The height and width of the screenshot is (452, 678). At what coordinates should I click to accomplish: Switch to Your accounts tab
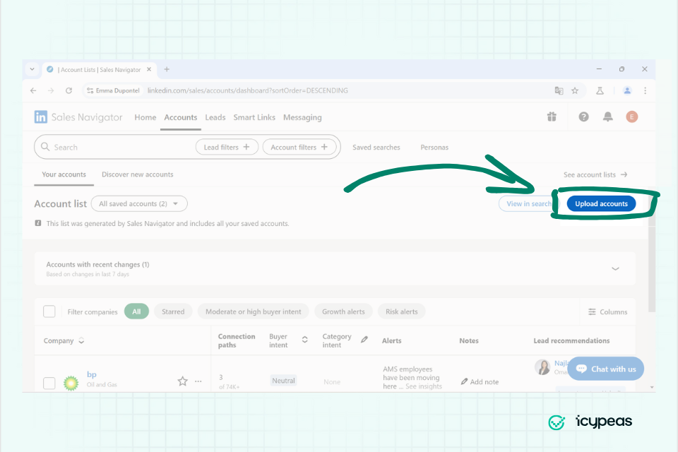point(64,174)
